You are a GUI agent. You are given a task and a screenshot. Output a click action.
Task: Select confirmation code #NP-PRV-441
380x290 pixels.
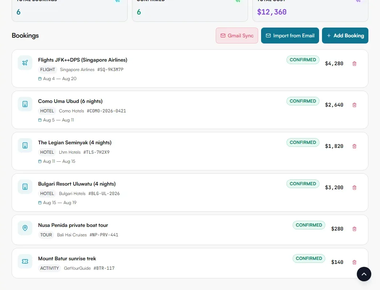(104, 235)
